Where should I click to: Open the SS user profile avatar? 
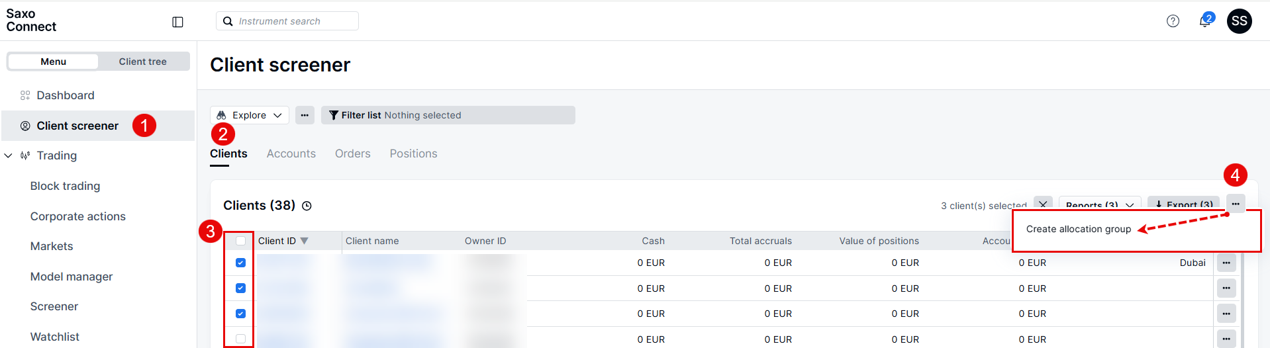pos(1239,21)
